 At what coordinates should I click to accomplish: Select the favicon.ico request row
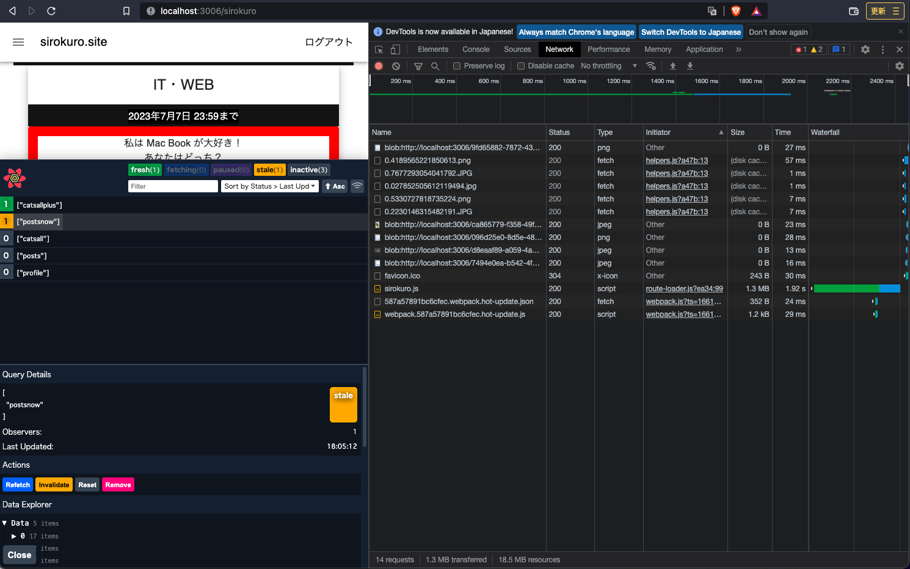coord(639,276)
